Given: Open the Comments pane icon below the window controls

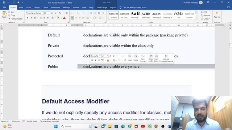Looking at the screenshot, I should pyautogui.click(x=228, y=7).
